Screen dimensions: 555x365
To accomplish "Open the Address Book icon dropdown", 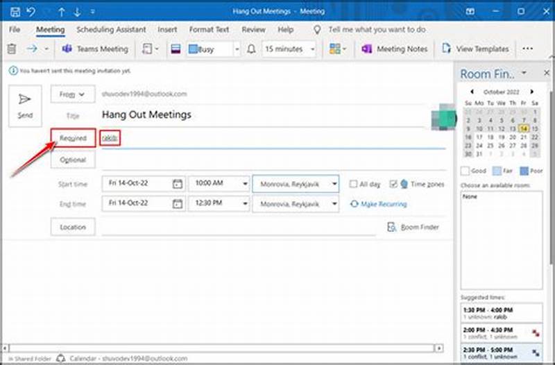I will pyautogui.click(x=150, y=49).
